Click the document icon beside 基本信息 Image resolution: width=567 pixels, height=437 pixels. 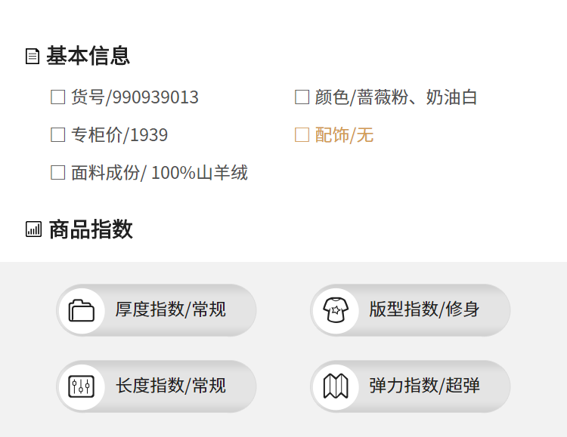click(x=33, y=57)
